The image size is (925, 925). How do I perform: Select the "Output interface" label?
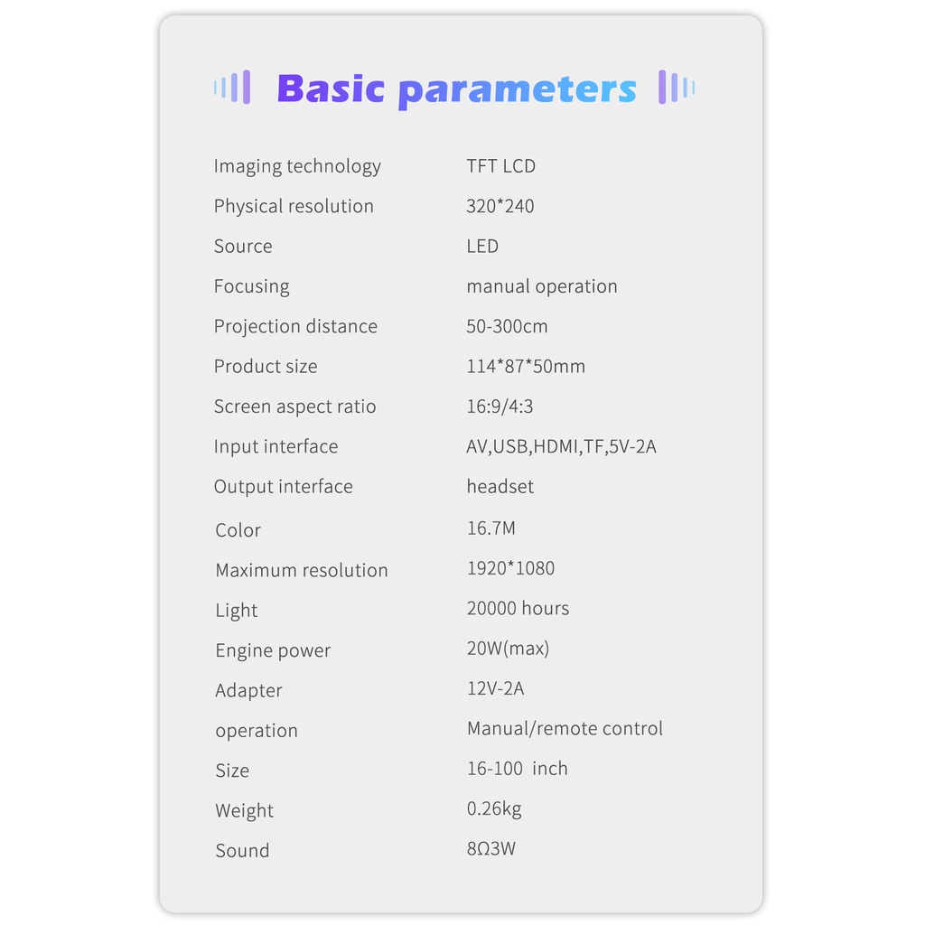283,487
